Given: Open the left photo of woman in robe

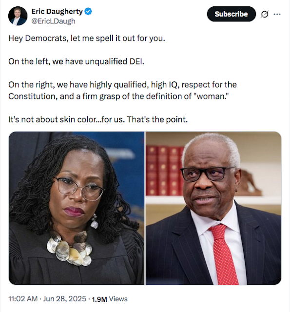Looking at the screenshot, I should coord(77,208).
